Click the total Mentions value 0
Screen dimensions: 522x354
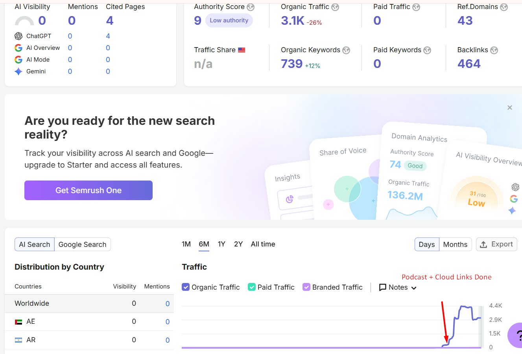pyautogui.click(x=72, y=20)
